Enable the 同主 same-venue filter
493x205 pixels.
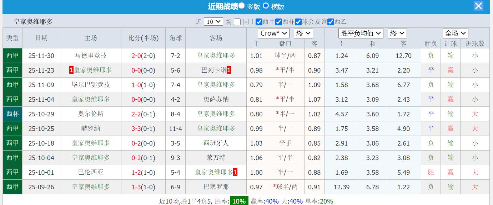pos(238,21)
